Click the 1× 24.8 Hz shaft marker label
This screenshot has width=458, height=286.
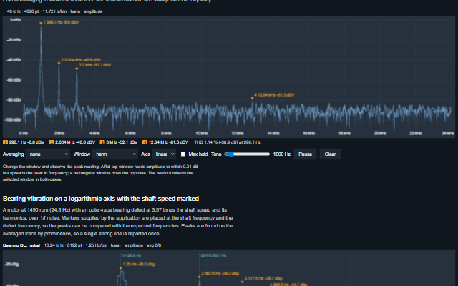pyautogui.click(x=132, y=256)
